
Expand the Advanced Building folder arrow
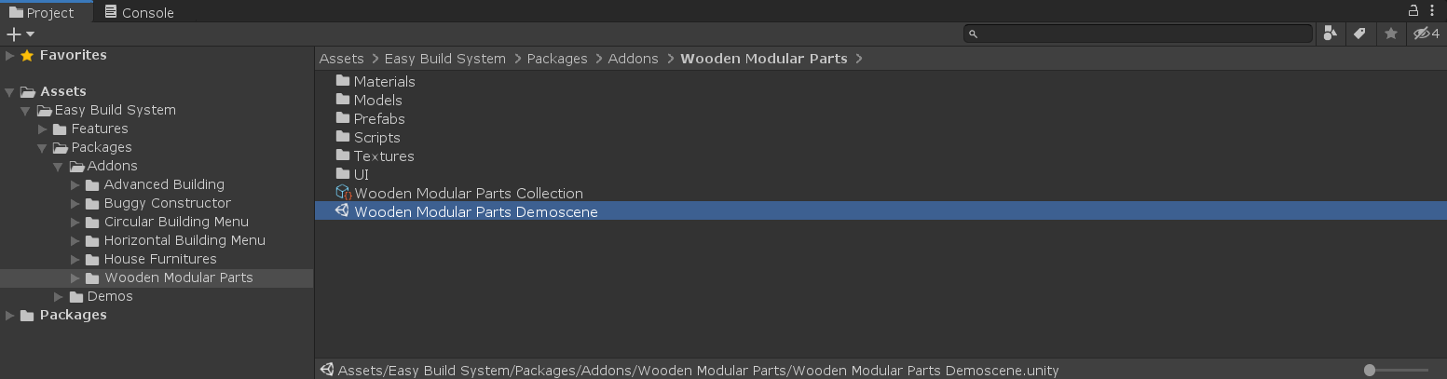[x=75, y=184]
